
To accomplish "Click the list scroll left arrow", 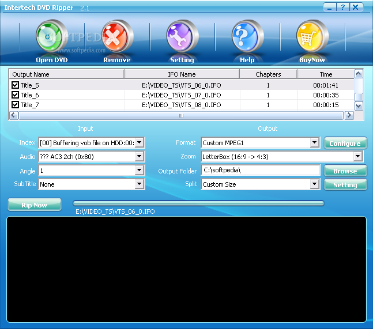I will click(14, 116).
